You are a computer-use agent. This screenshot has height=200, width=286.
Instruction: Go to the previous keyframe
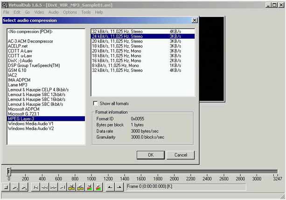[71, 187]
